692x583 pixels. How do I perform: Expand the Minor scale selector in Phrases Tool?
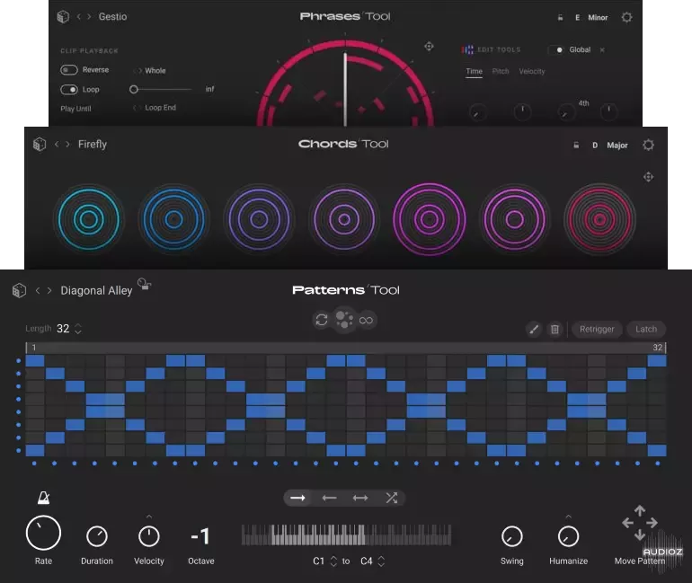click(598, 17)
